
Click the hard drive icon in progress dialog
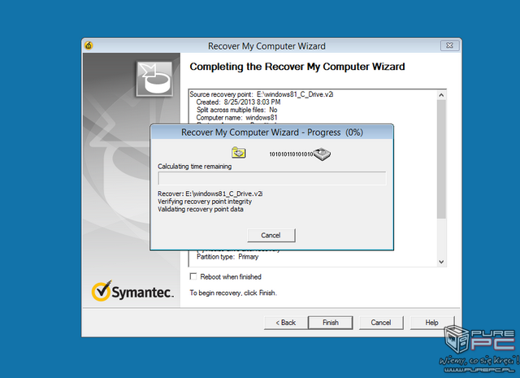tap(322, 154)
